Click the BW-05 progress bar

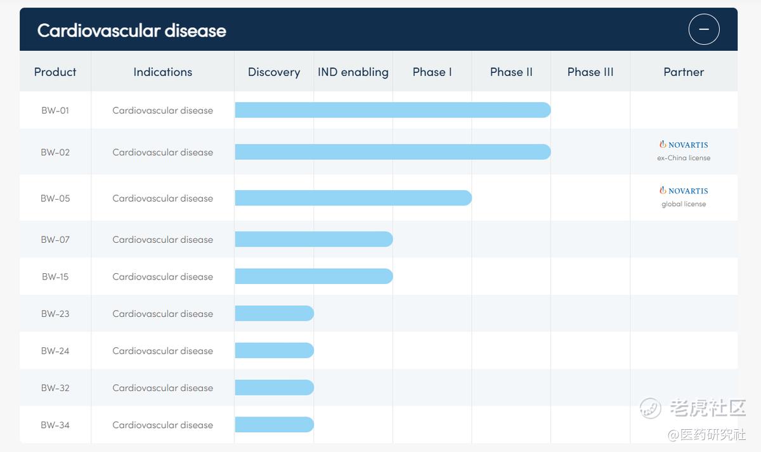click(353, 198)
